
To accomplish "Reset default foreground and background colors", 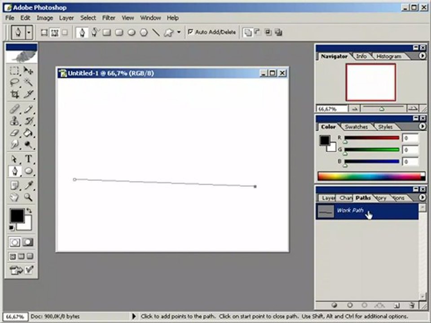I will pos(12,228).
